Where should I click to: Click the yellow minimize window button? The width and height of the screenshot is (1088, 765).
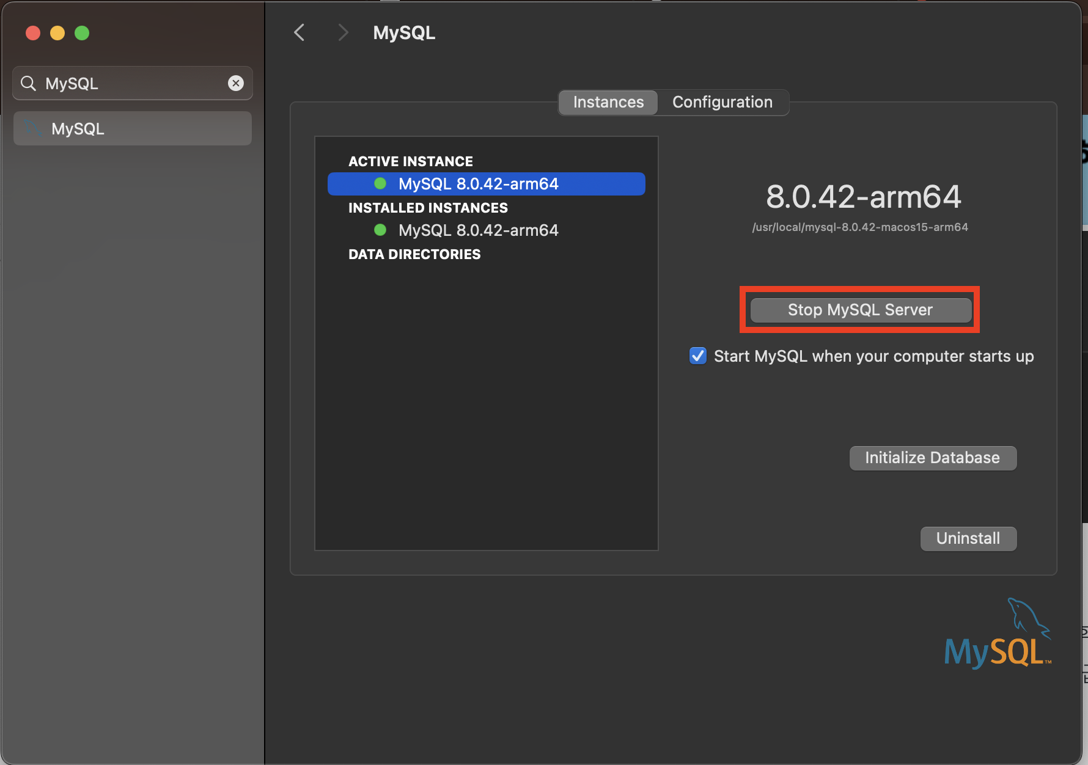(57, 33)
